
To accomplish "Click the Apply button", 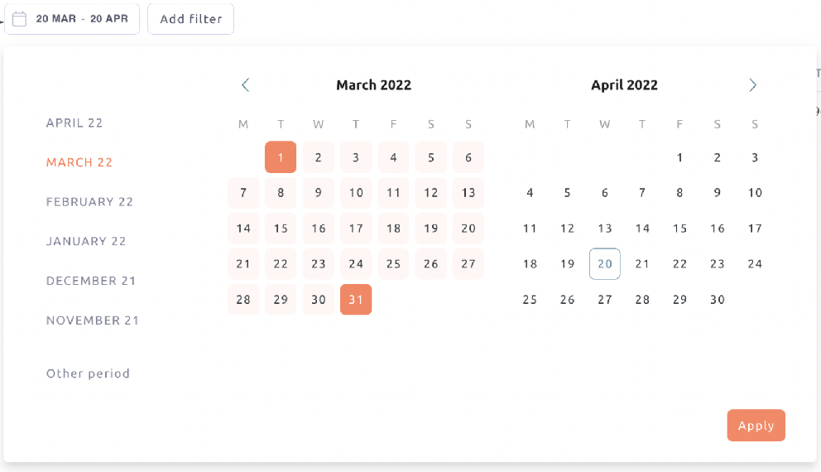I will pyautogui.click(x=756, y=426).
